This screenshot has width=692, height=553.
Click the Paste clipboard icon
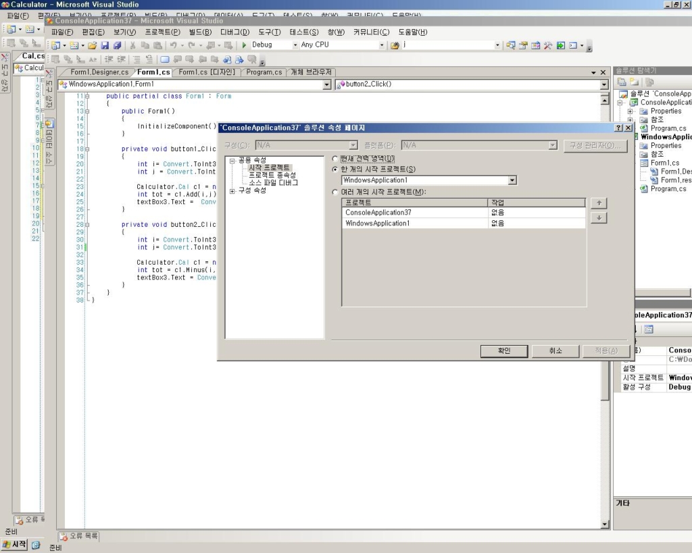(157, 45)
